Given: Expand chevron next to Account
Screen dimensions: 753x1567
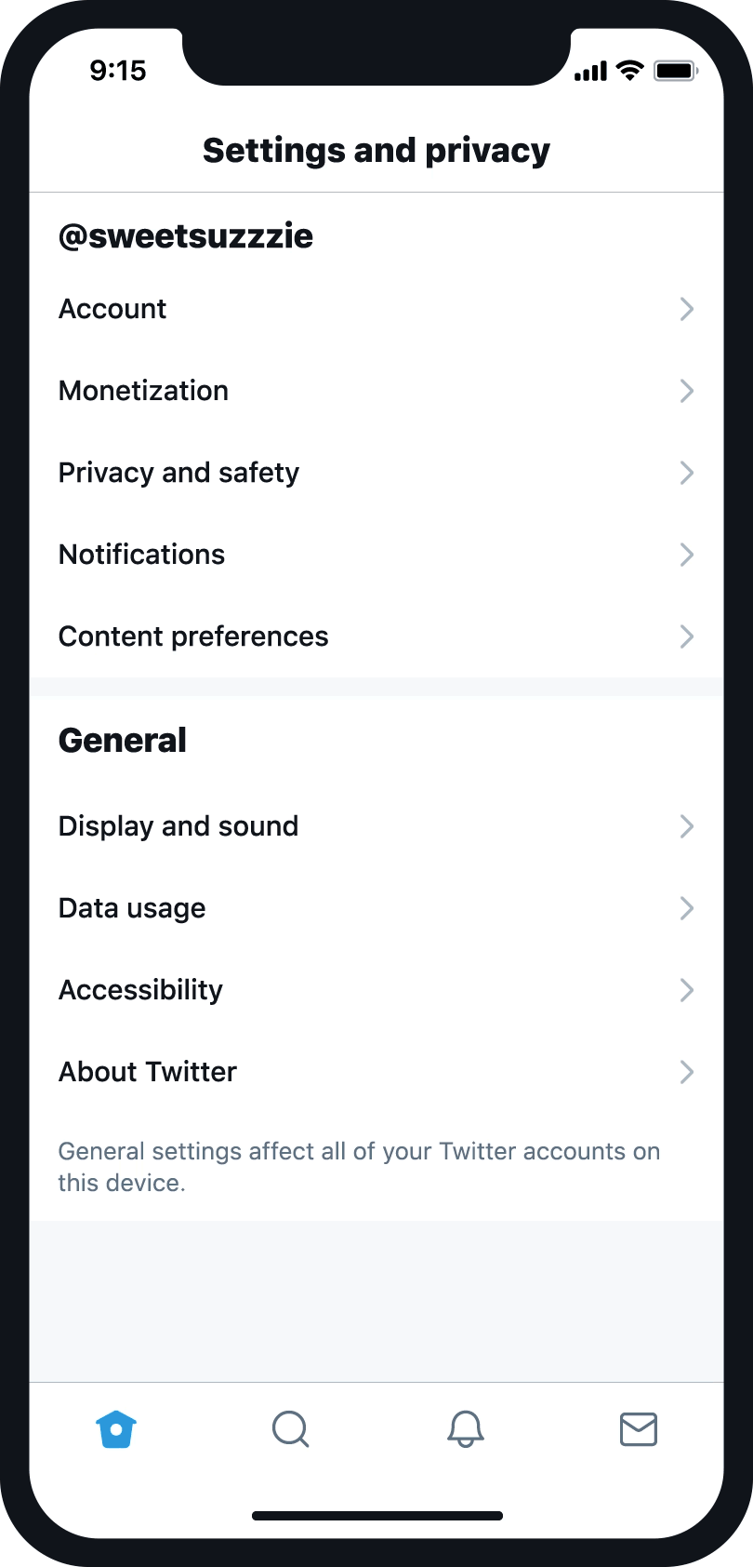Looking at the screenshot, I should pos(687,309).
